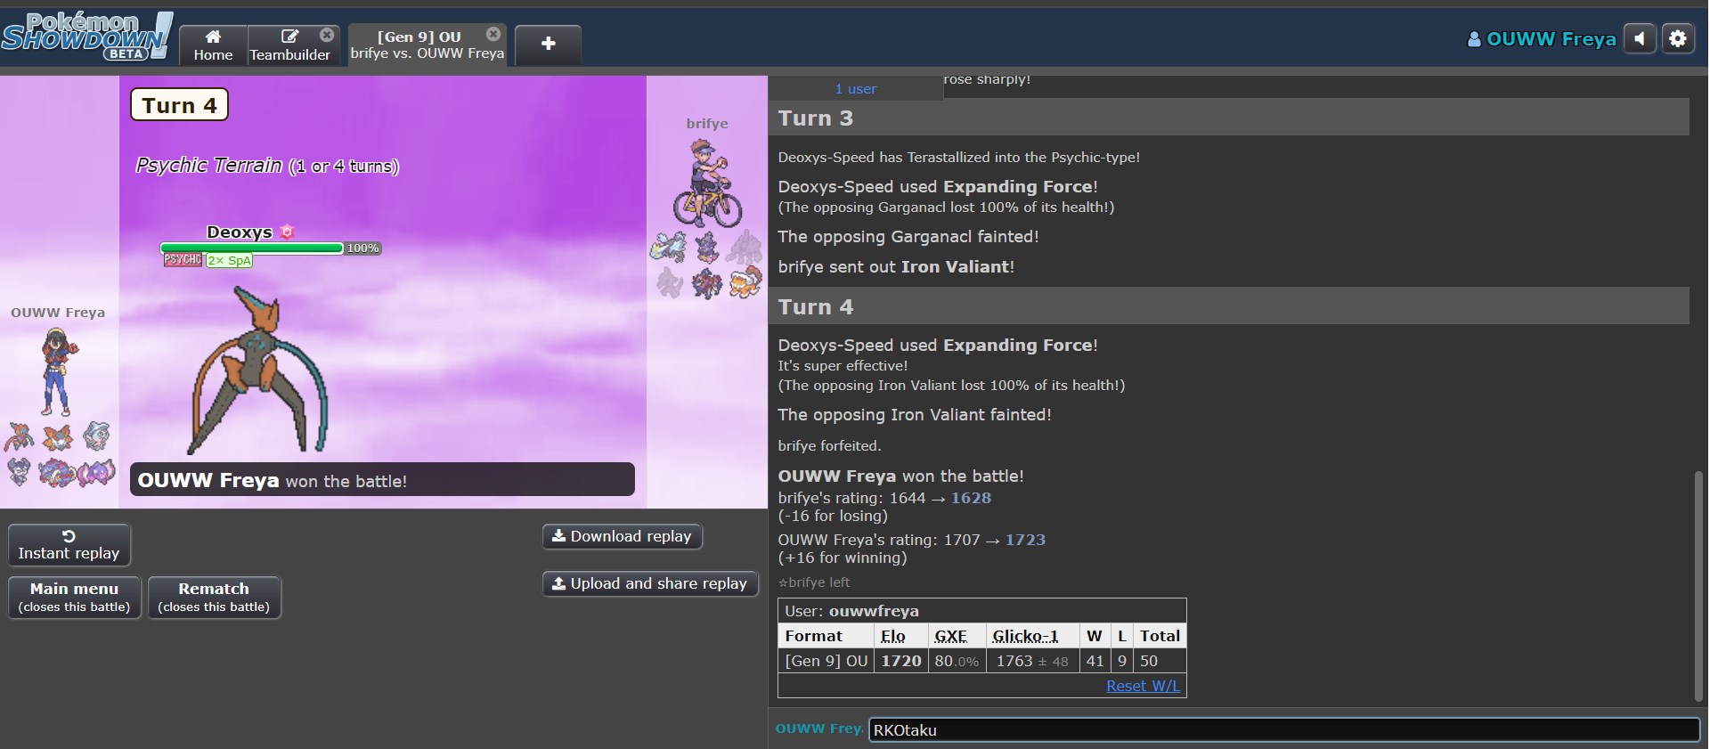Show the 1 user list
The height and width of the screenshot is (749, 1710).
(x=856, y=89)
